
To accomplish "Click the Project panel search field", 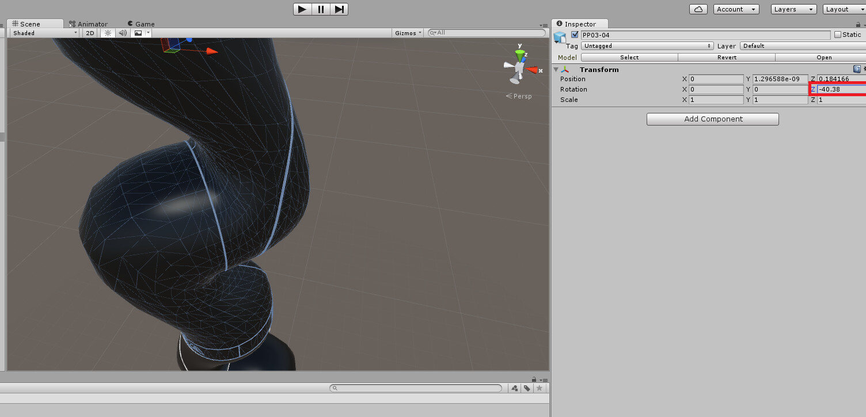I will coord(416,388).
